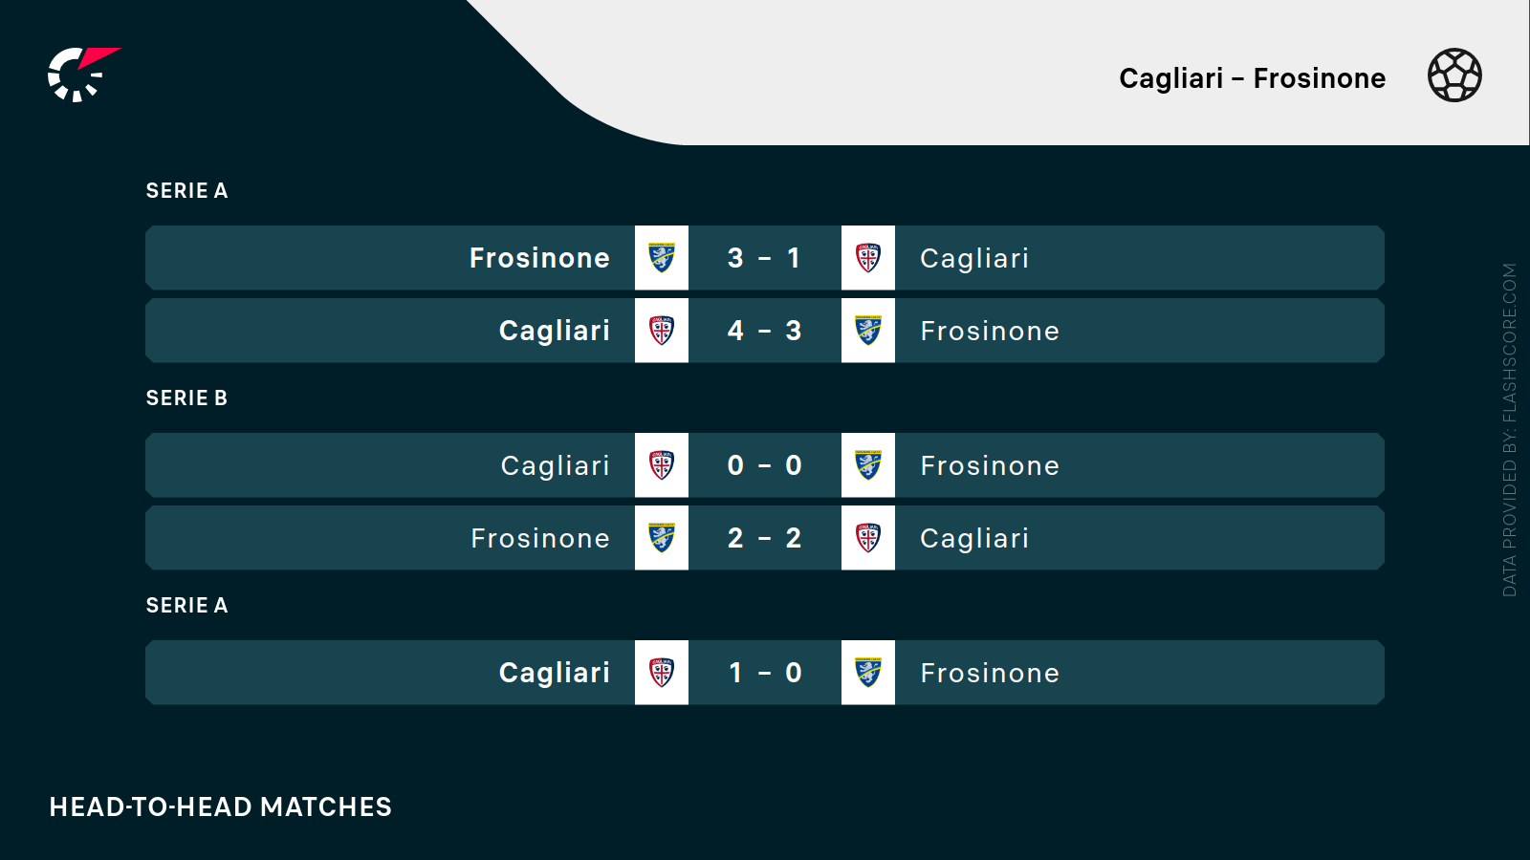Click Frosinone crest in the 3-1 match
The width and height of the screenshot is (1530, 860).
662,258
